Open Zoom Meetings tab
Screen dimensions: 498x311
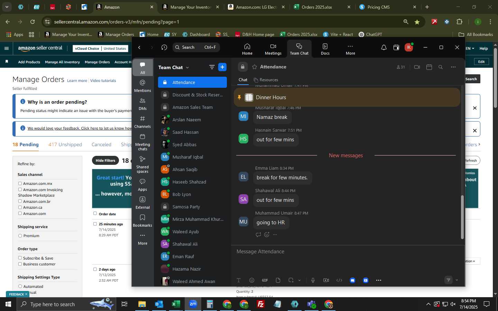click(273, 49)
